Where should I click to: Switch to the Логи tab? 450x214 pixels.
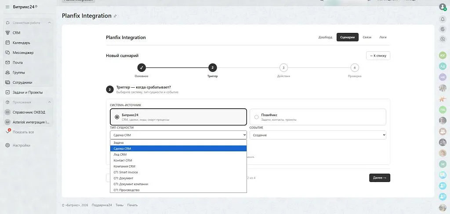(x=383, y=37)
